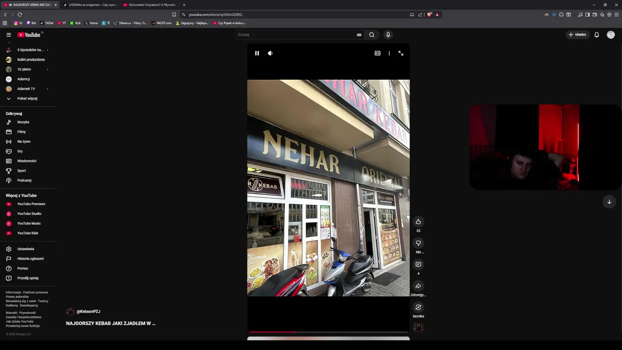Dislike the Short

[x=418, y=243]
